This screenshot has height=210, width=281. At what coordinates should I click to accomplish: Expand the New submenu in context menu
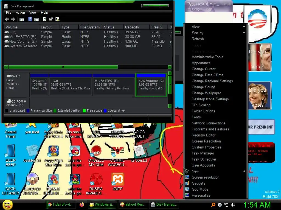click(x=216, y=171)
